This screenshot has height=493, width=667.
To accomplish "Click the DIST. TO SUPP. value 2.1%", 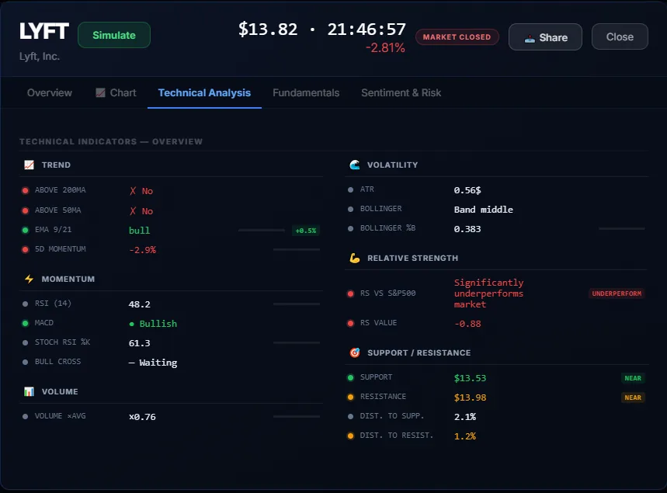I will tap(465, 417).
